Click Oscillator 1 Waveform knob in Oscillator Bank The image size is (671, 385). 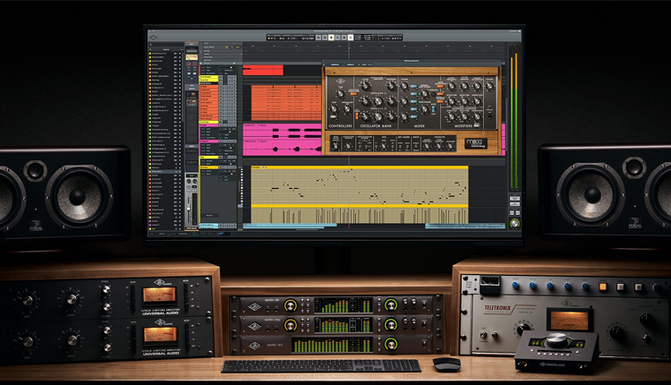(x=391, y=86)
